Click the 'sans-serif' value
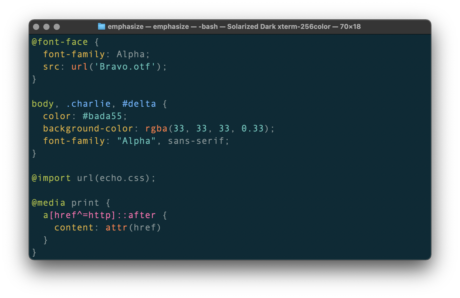This screenshot has width=460, height=298. (196, 141)
